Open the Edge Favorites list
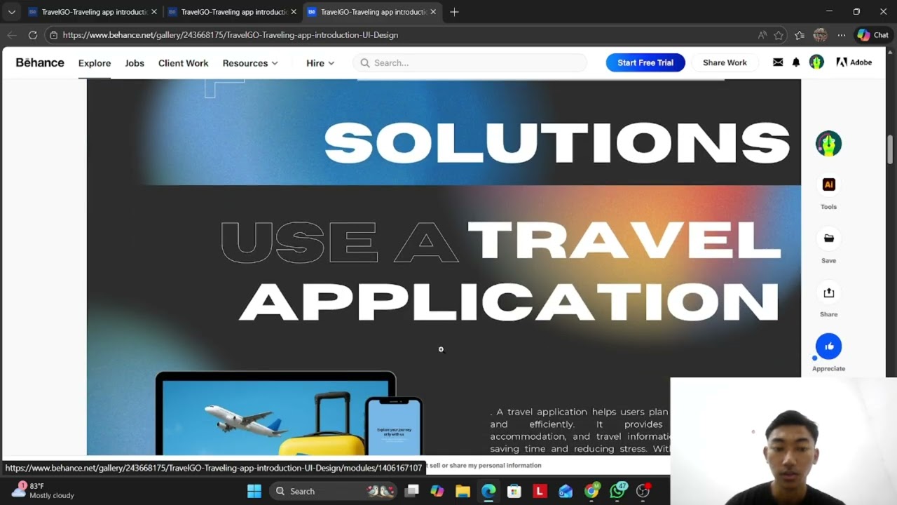 point(800,35)
